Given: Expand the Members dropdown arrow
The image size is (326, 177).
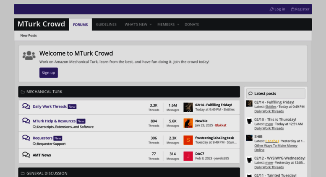Looking at the screenshot, I should (x=178, y=24).
